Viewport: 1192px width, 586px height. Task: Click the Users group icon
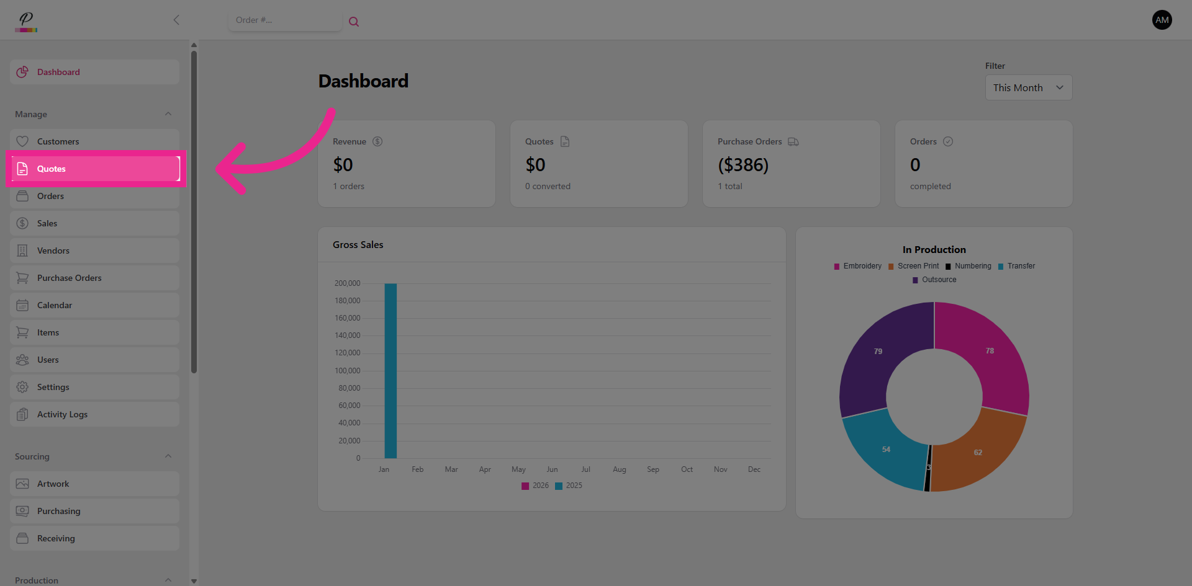22,360
